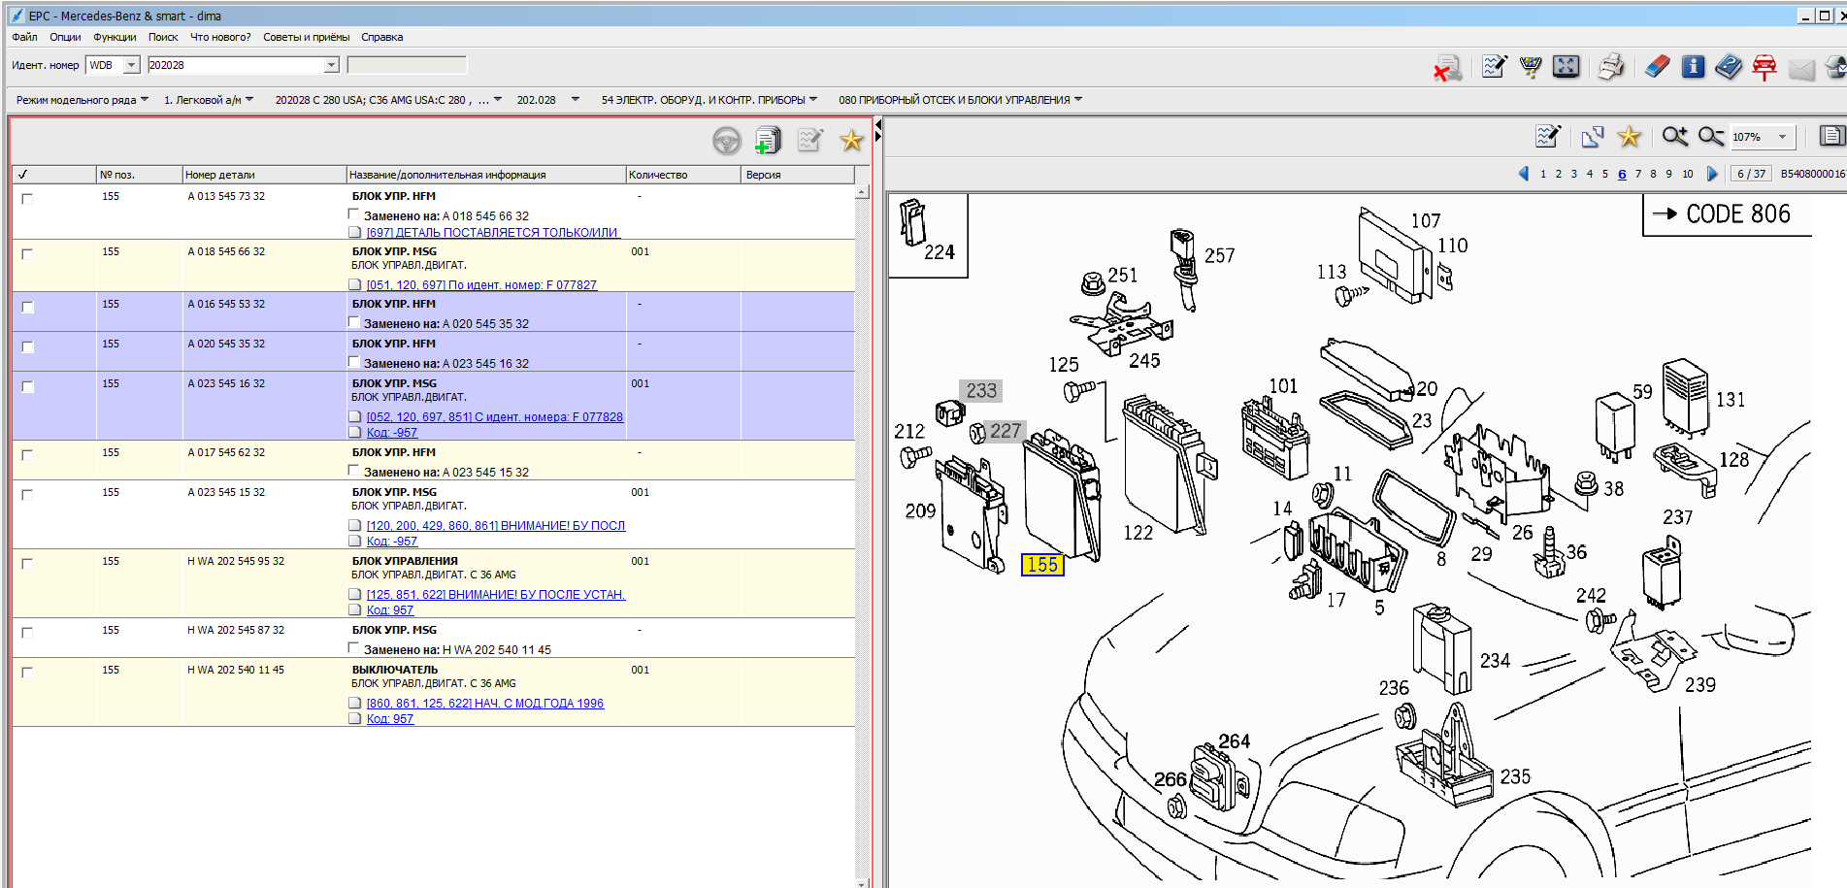The width and height of the screenshot is (1847, 888).
Task: Check the box for part A 020 545 35 32
Action: tap(27, 346)
